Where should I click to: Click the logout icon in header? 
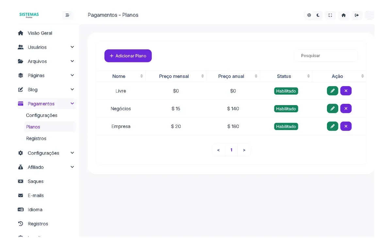pos(357,15)
